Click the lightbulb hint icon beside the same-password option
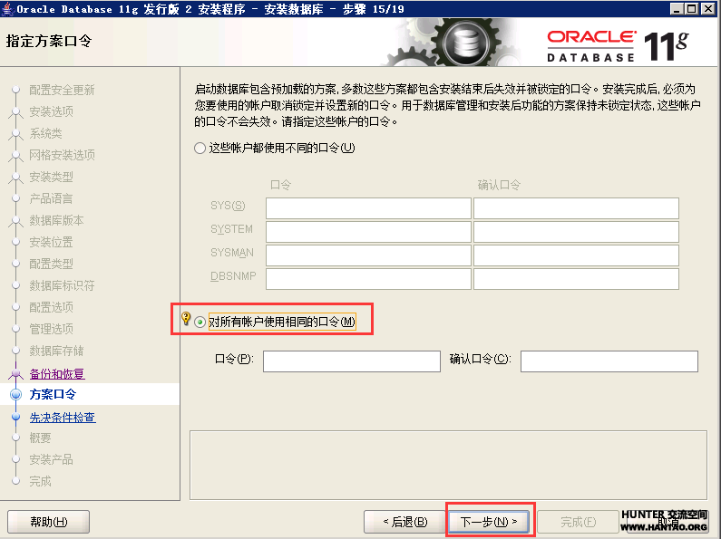 [186, 320]
